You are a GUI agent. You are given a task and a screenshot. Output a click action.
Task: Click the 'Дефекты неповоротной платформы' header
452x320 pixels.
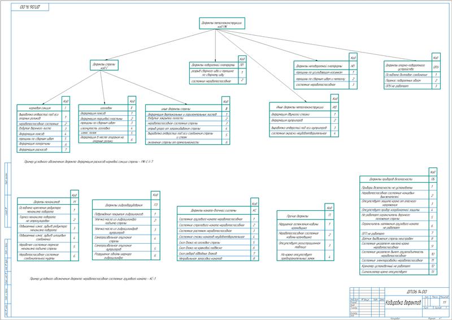pyautogui.click(x=321, y=66)
